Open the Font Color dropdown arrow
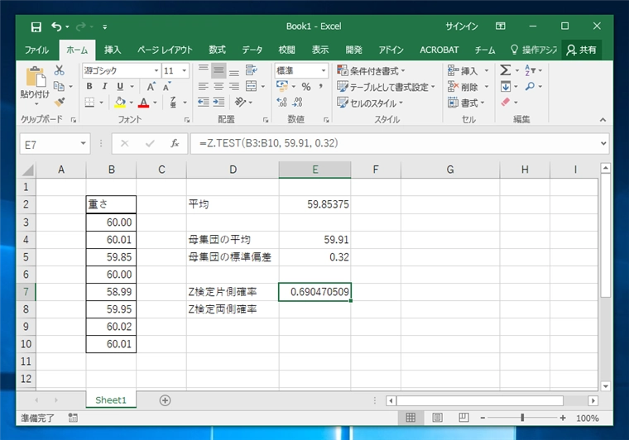The image size is (629, 440). click(x=155, y=103)
